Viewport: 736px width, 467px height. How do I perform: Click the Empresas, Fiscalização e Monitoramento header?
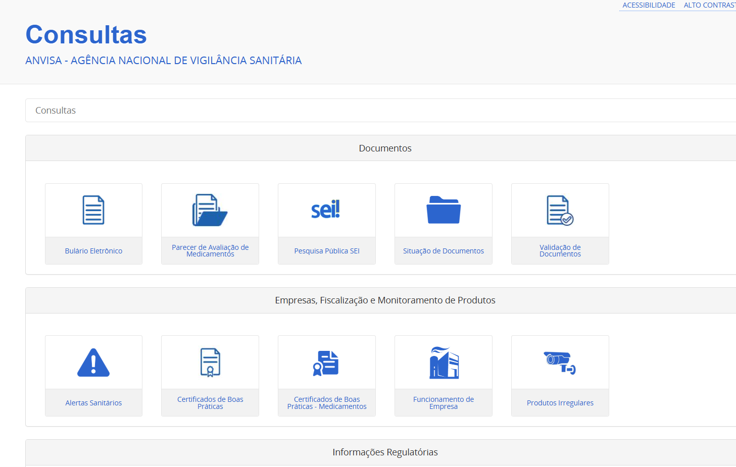tap(385, 300)
